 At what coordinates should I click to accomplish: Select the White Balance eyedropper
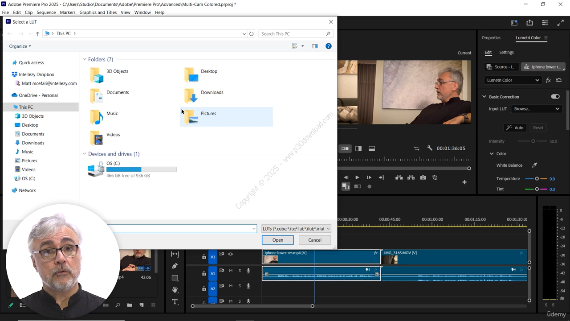[x=534, y=165]
